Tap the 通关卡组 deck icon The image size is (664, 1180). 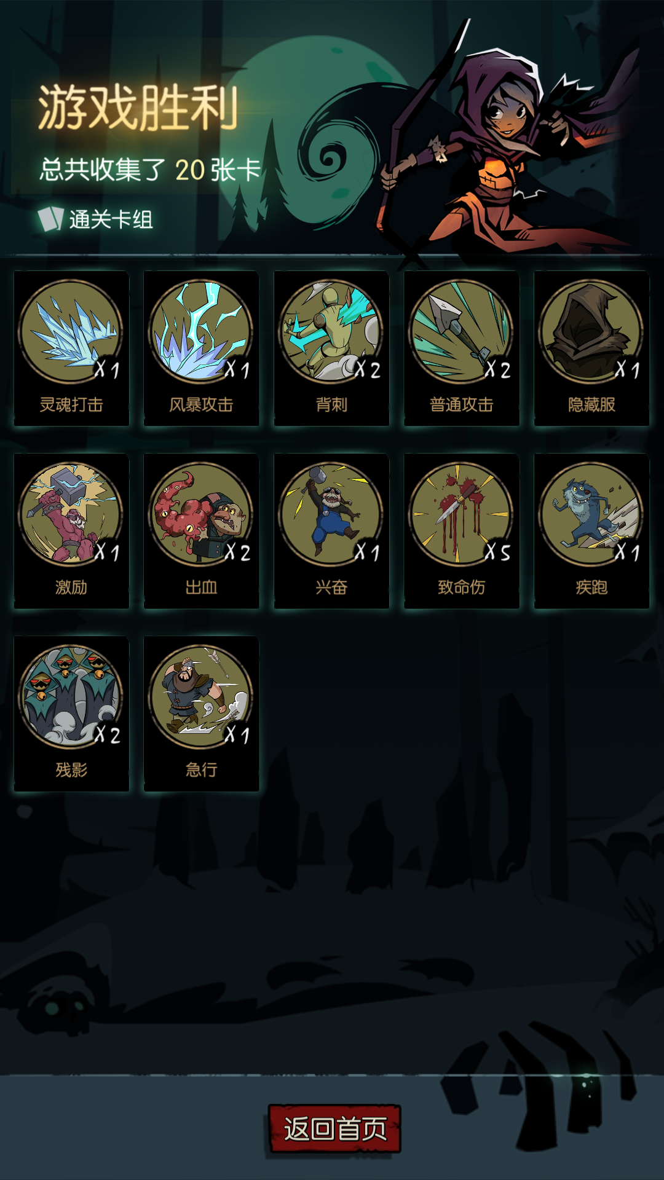point(50,219)
